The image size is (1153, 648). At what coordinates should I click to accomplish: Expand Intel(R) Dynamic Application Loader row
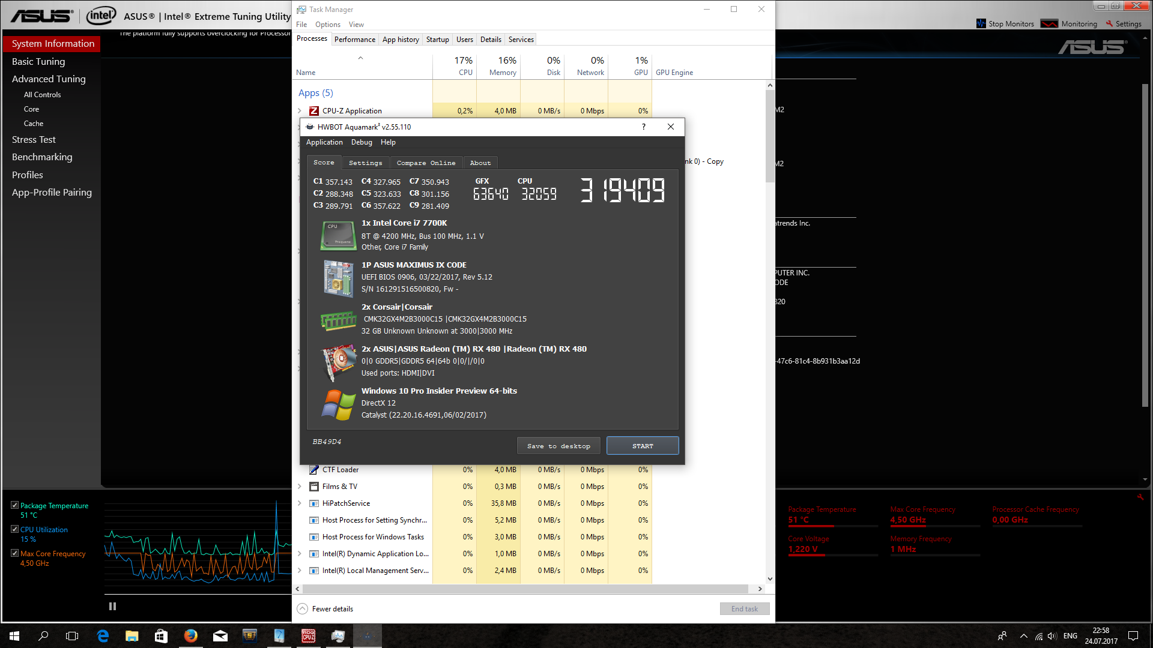pyautogui.click(x=300, y=554)
